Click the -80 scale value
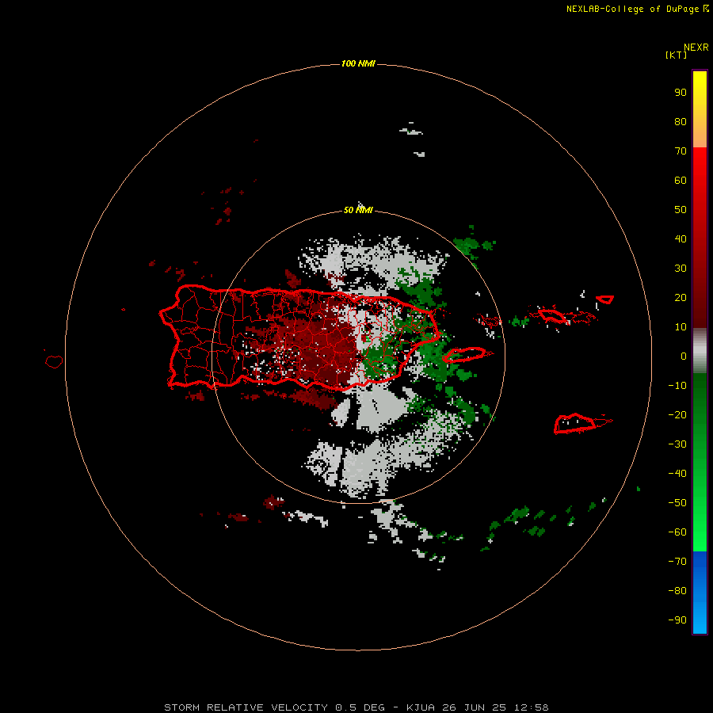 click(677, 591)
